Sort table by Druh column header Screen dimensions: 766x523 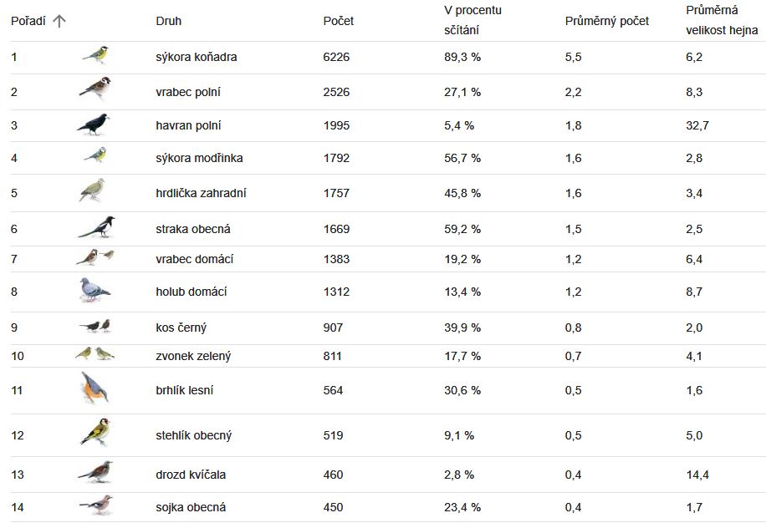pyautogui.click(x=169, y=21)
